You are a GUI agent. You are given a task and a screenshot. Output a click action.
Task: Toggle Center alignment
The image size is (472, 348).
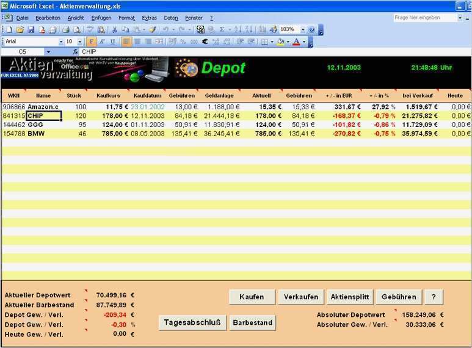coord(137,42)
